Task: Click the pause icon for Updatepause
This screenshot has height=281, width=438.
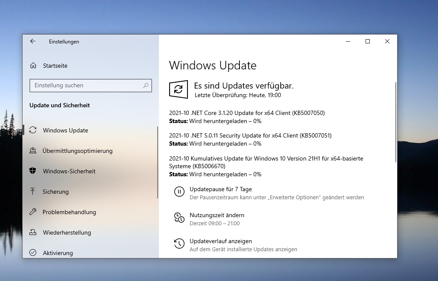Action: (x=179, y=192)
